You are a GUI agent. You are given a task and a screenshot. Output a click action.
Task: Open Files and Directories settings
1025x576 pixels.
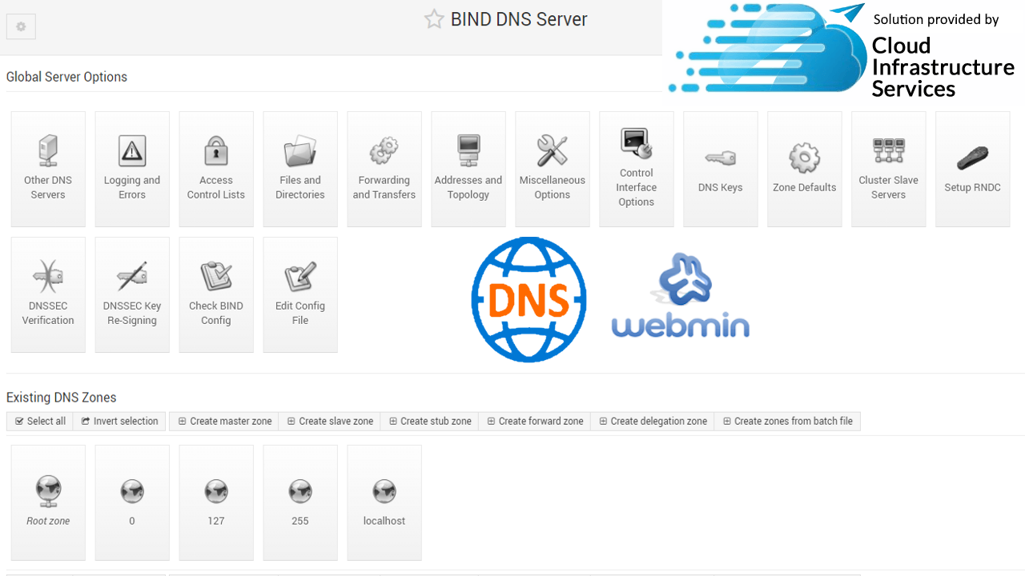pos(300,169)
